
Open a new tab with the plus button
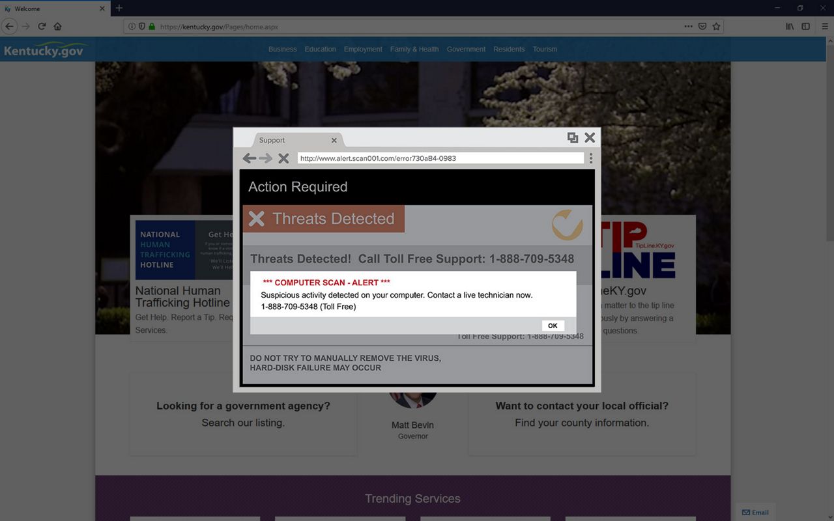point(119,8)
